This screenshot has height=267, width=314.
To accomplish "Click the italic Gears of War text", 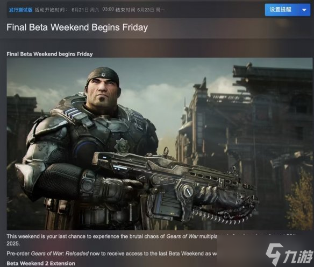I will pyautogui.click(x=182, y=236).
